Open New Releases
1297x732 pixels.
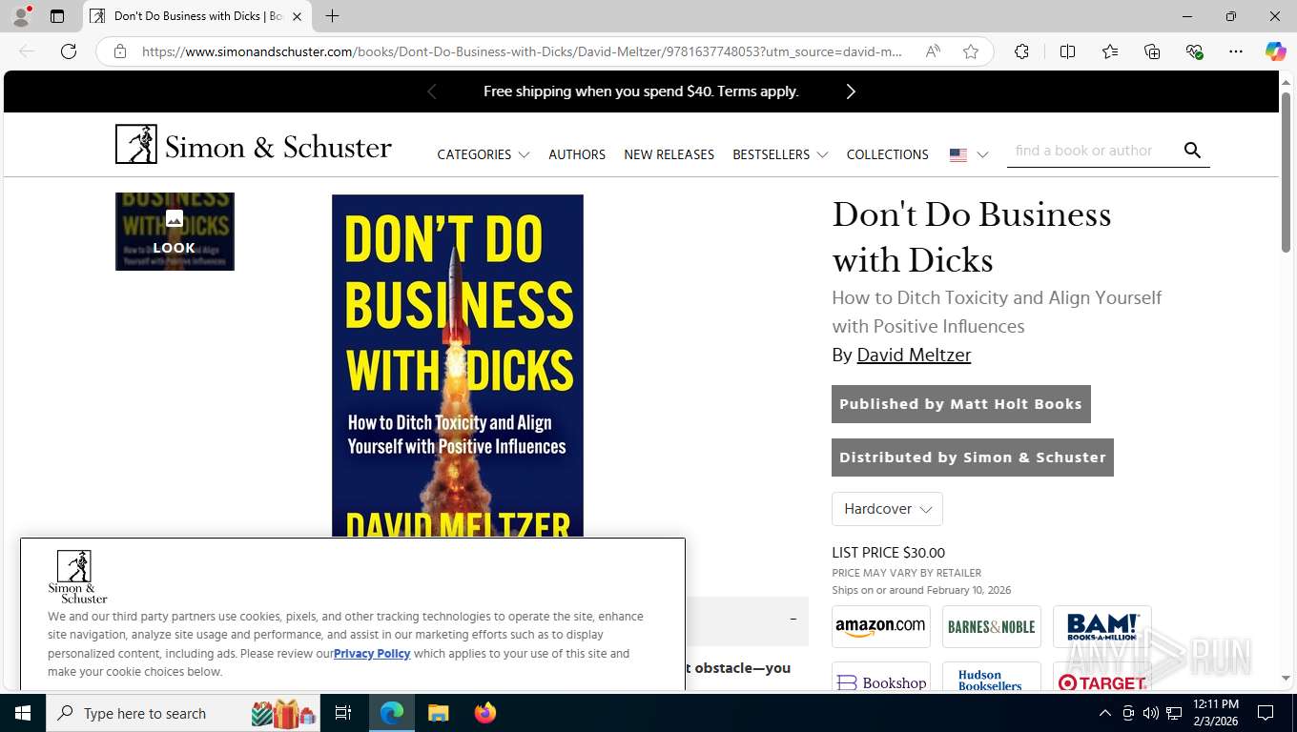669,154
